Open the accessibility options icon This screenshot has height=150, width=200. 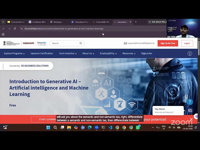pyautogui.click(x=190, y=53)
